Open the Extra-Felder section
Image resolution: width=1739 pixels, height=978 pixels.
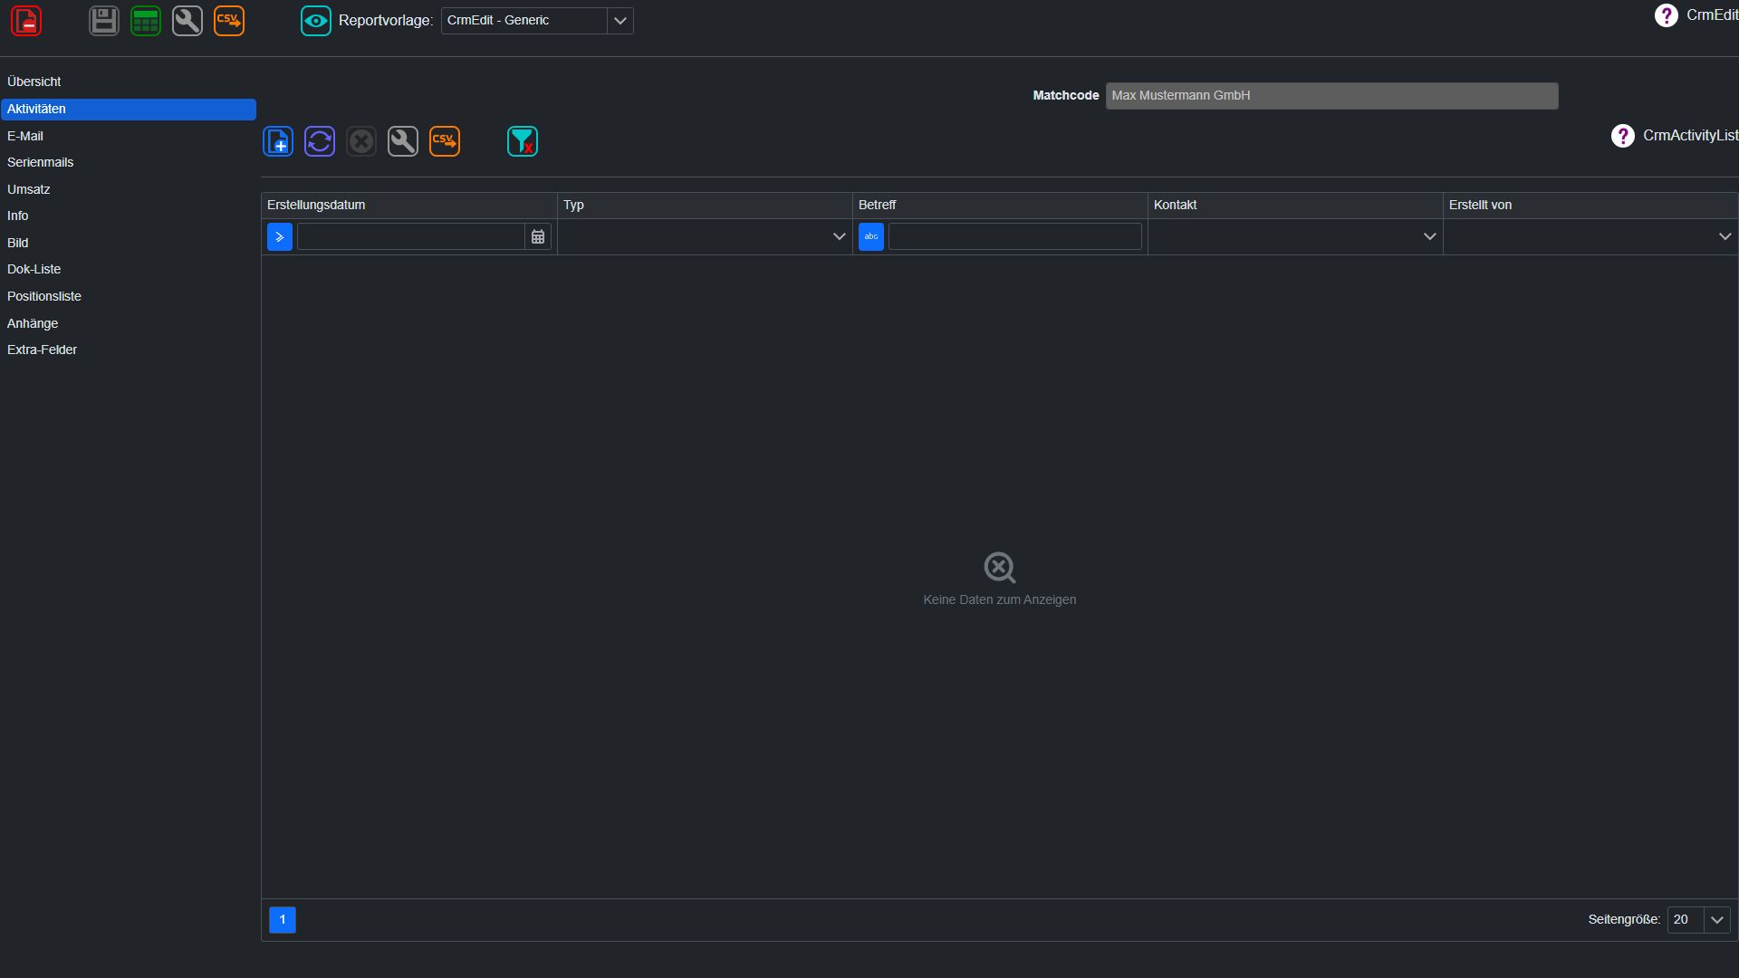pos(128,350)
